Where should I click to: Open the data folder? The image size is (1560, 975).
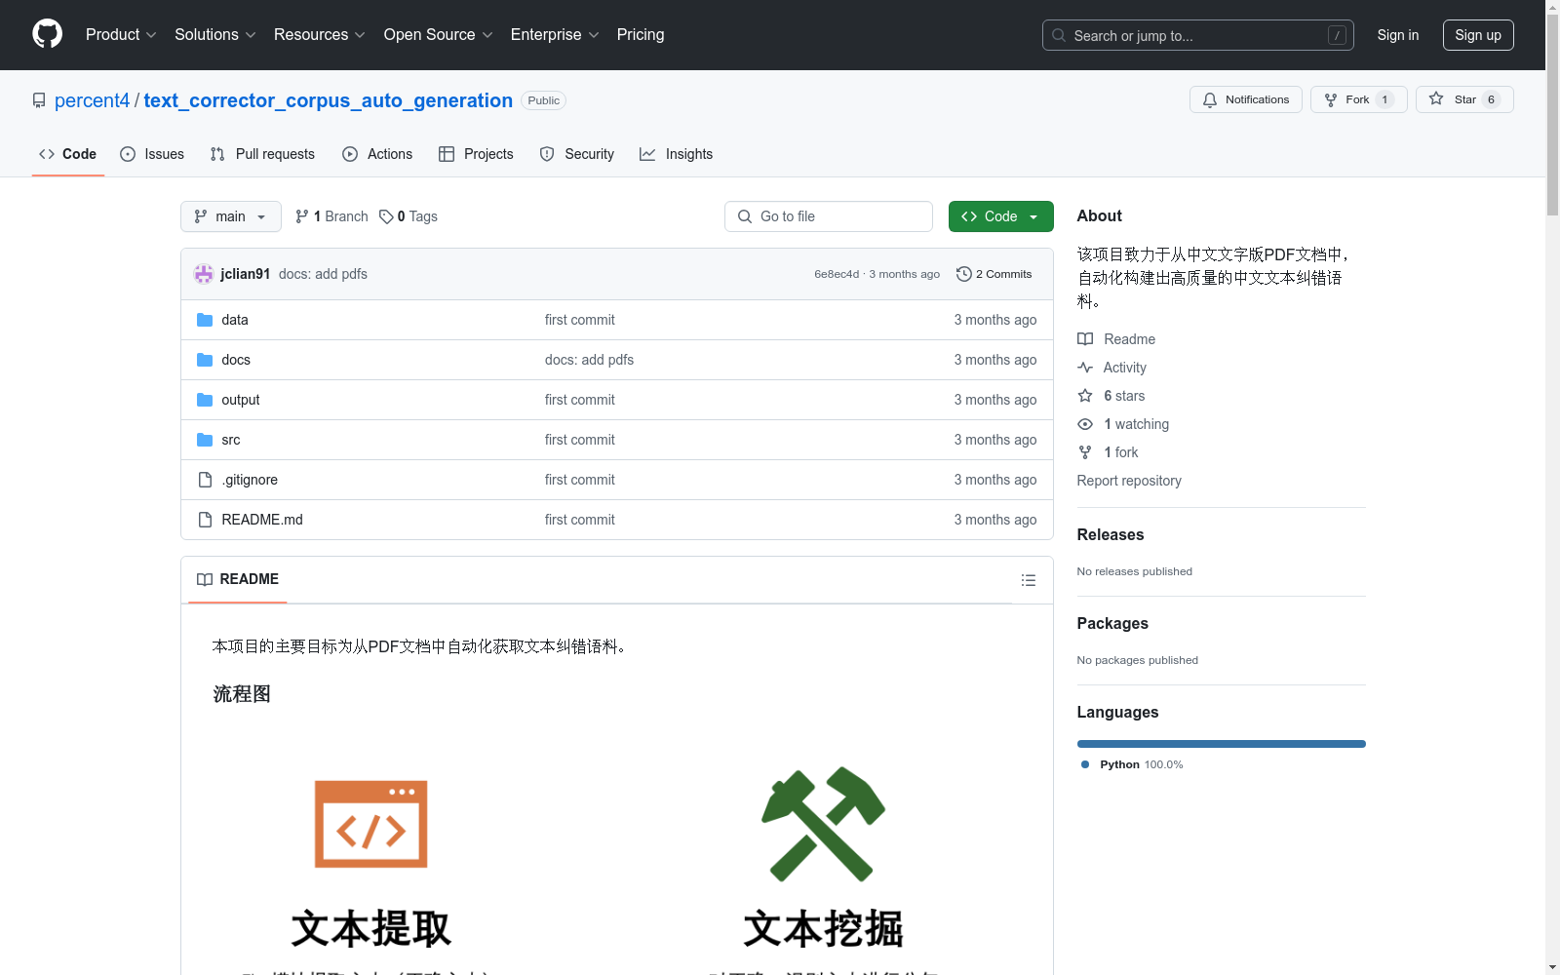(235, 320)
